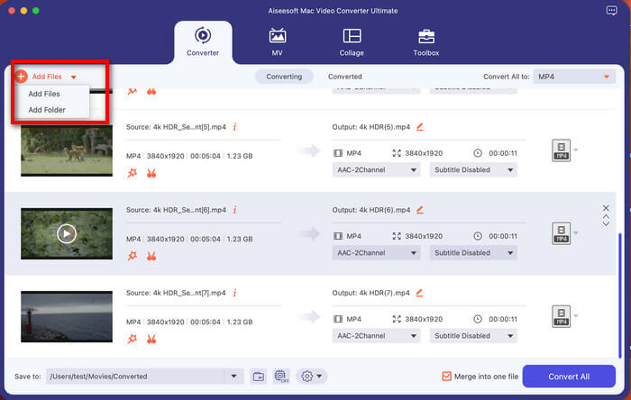Select the lighthouse video thumbnail nt[7].mp4
This screenshot has height=400, width=631.
click(67, 317)
